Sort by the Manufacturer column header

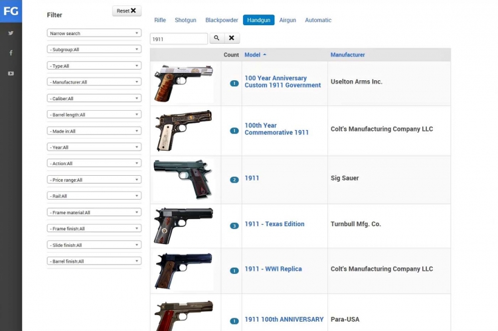(x=348, y=55)
